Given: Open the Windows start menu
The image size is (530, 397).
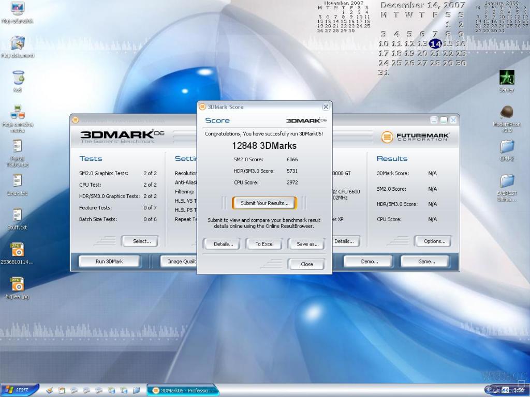Looking at the screenshot, I should click(x=19, y=390).
